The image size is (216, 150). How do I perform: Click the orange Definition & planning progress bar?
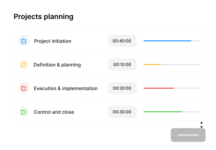[172, 64]
